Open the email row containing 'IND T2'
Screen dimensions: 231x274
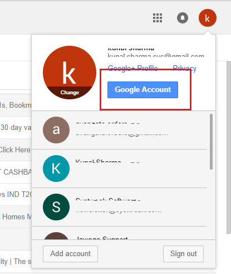point(16,195)
